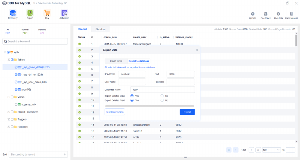300x160 pixels.
Task: Click the Search the key word field
Action: [x=36, y=41]
